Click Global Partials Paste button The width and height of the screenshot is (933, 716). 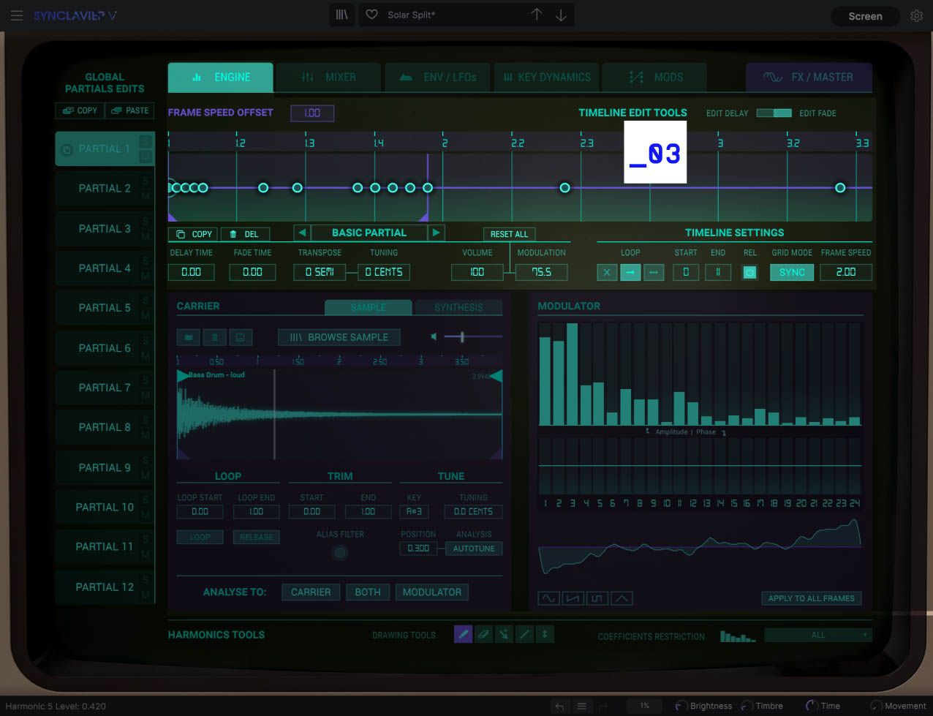pyautogui.click(x=129, y=110)
